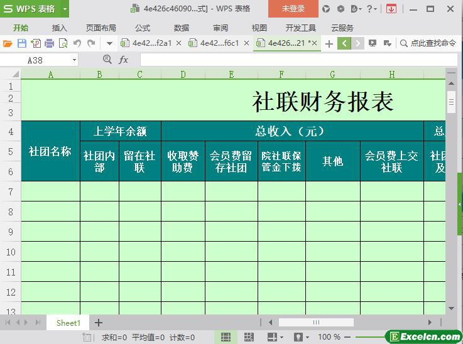Select the Sheet1 worksheet tab
This screenshot has width=463, height=344.
[68, 323]
